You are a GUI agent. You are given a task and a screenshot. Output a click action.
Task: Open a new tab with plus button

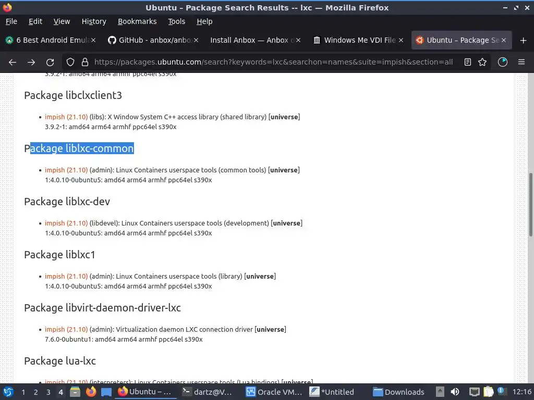524,41
